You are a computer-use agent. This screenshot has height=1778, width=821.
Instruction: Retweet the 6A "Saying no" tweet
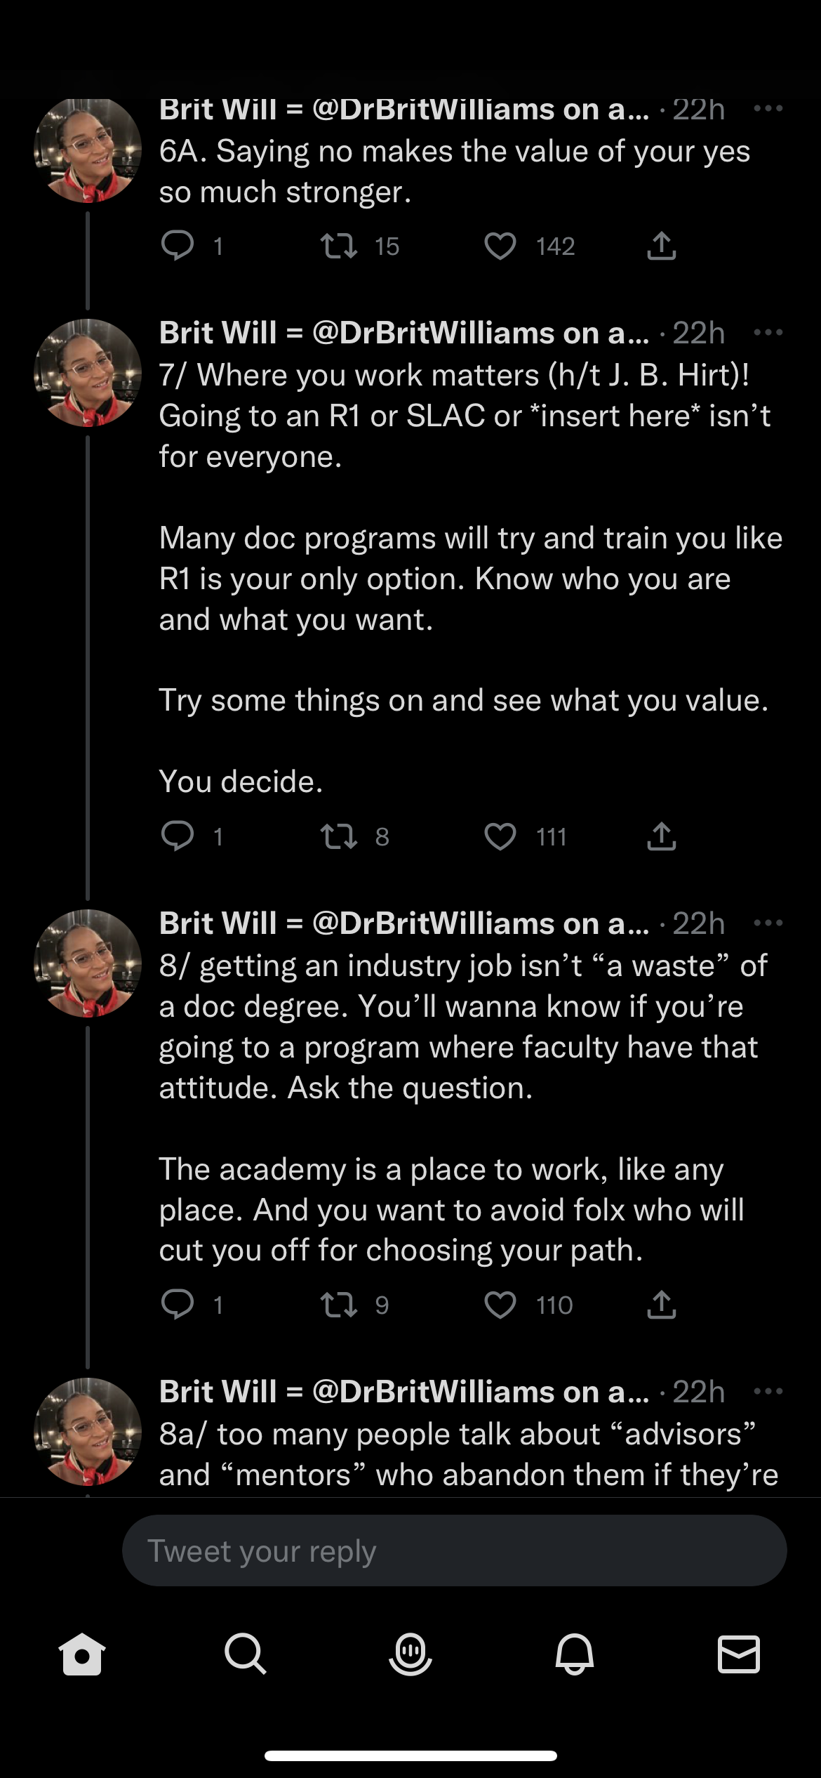point(339,246)
